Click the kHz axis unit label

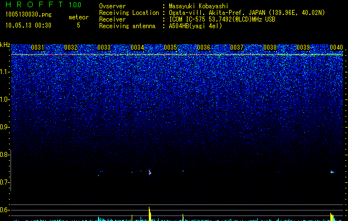coord(5,45)
